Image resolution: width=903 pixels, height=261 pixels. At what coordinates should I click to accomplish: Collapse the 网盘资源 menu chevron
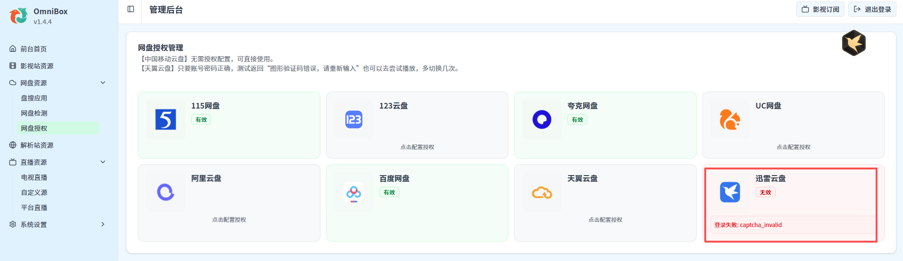[x=103, y=83]
